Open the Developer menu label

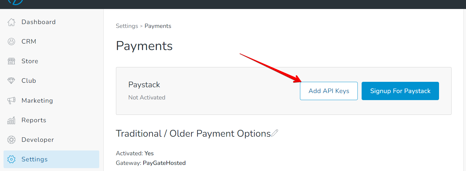point(38,140)
